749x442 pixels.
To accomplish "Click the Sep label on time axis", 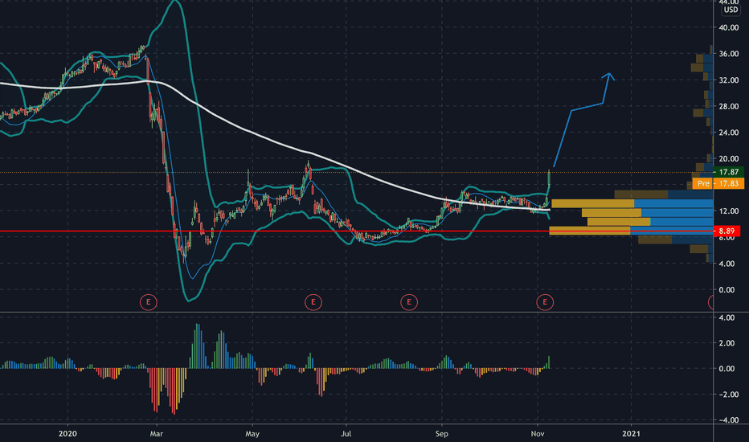I will (442, 434).
